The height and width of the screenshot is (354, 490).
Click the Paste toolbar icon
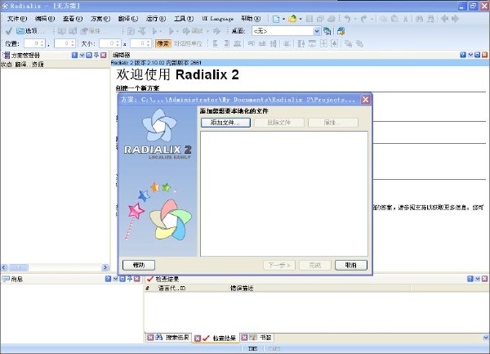(394, 19)
